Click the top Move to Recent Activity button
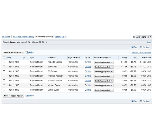The image size is (156, 130). coord(14,52)
